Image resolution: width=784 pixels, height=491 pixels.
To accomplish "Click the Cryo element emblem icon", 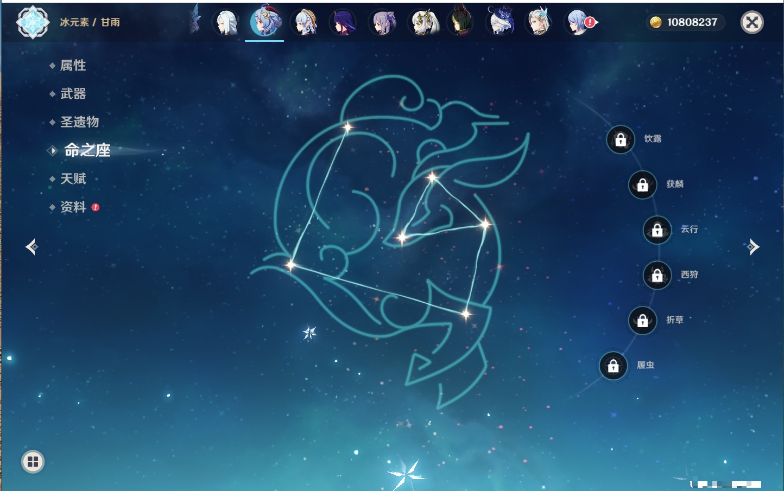I will (x=33, y=22).
